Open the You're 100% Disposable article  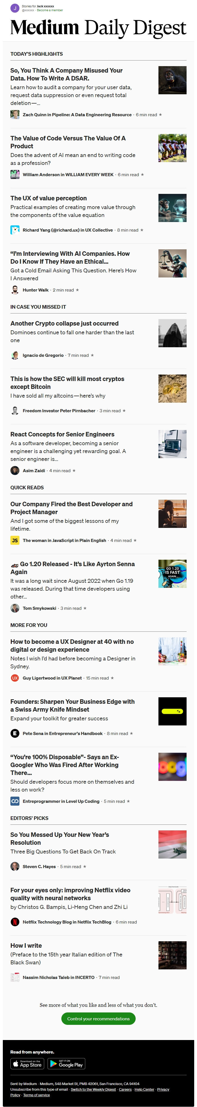[x=64, y=765]
